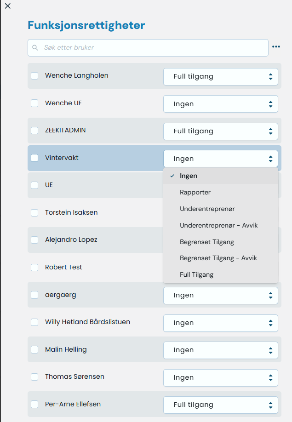Open Thomas Sørensen's access level dropdown
Screen dimensions: 292x422
(221, 377)
